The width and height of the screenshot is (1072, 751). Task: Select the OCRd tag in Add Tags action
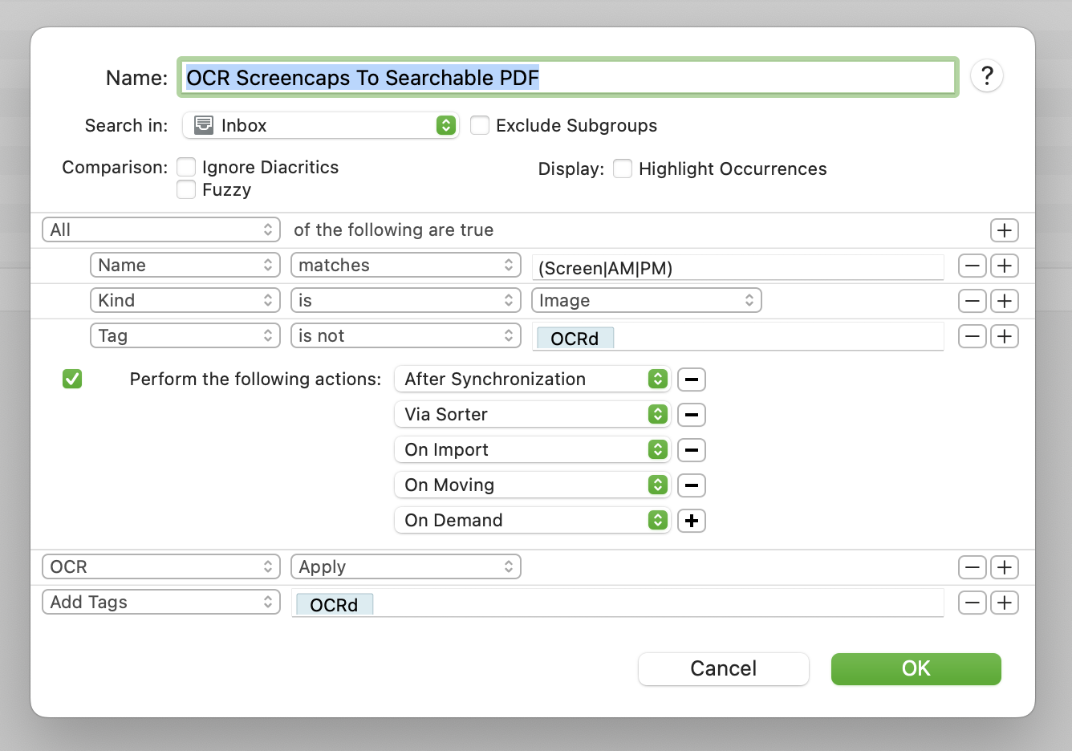(x=335, y=605)
